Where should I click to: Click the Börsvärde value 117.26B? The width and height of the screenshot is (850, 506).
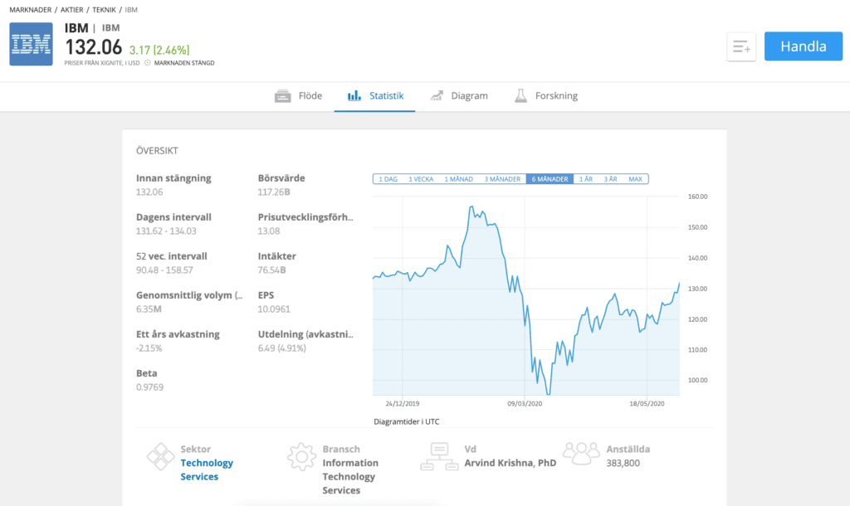point(274,192)
